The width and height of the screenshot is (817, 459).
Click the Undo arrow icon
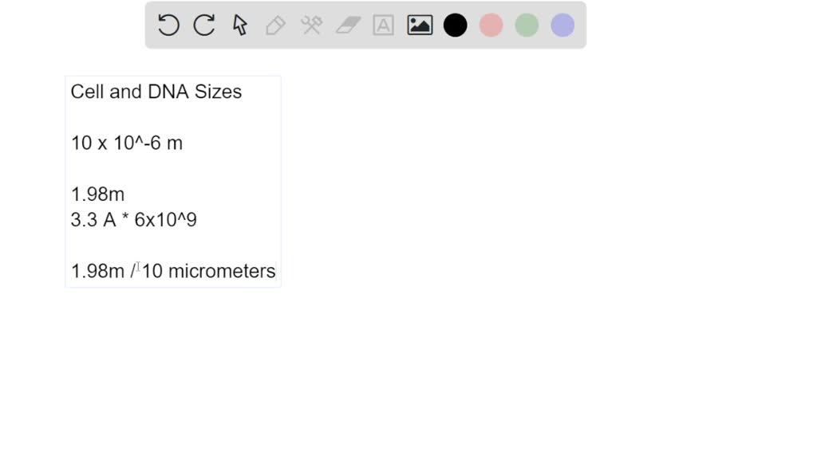point(168,25)
